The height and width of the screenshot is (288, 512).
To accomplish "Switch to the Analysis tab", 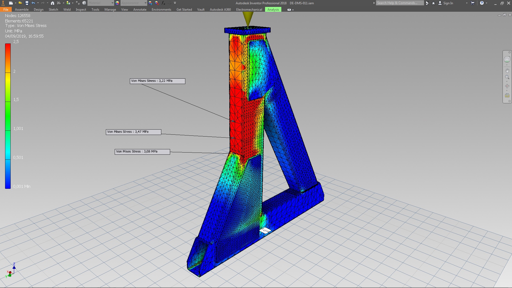I will click(273, 9).
